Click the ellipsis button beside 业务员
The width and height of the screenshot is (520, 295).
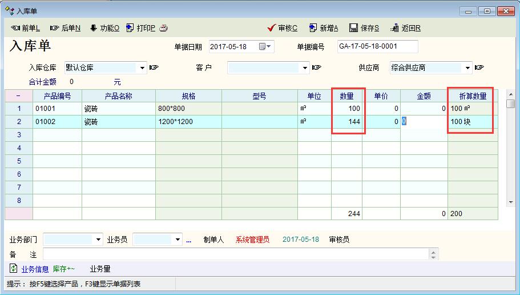(188, 240)
